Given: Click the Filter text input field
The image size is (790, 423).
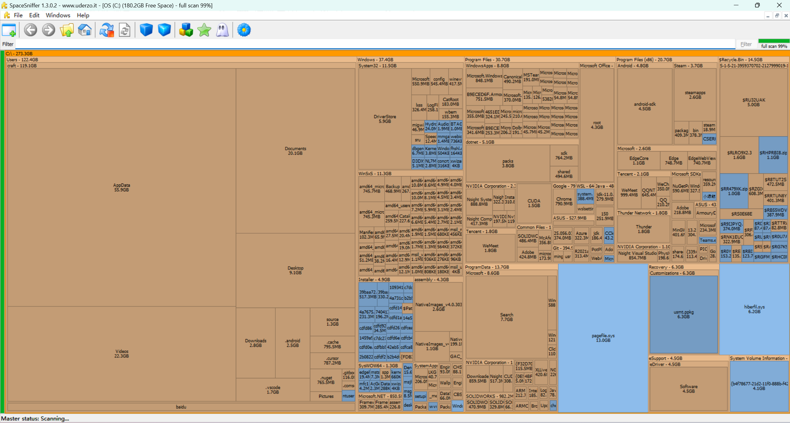Looking at the screenshot, I should click(x=375, y=44).
